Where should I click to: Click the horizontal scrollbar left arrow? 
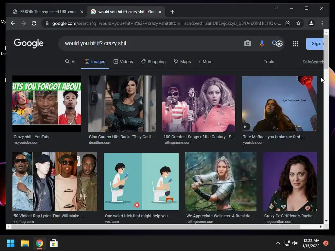(8, 227)
